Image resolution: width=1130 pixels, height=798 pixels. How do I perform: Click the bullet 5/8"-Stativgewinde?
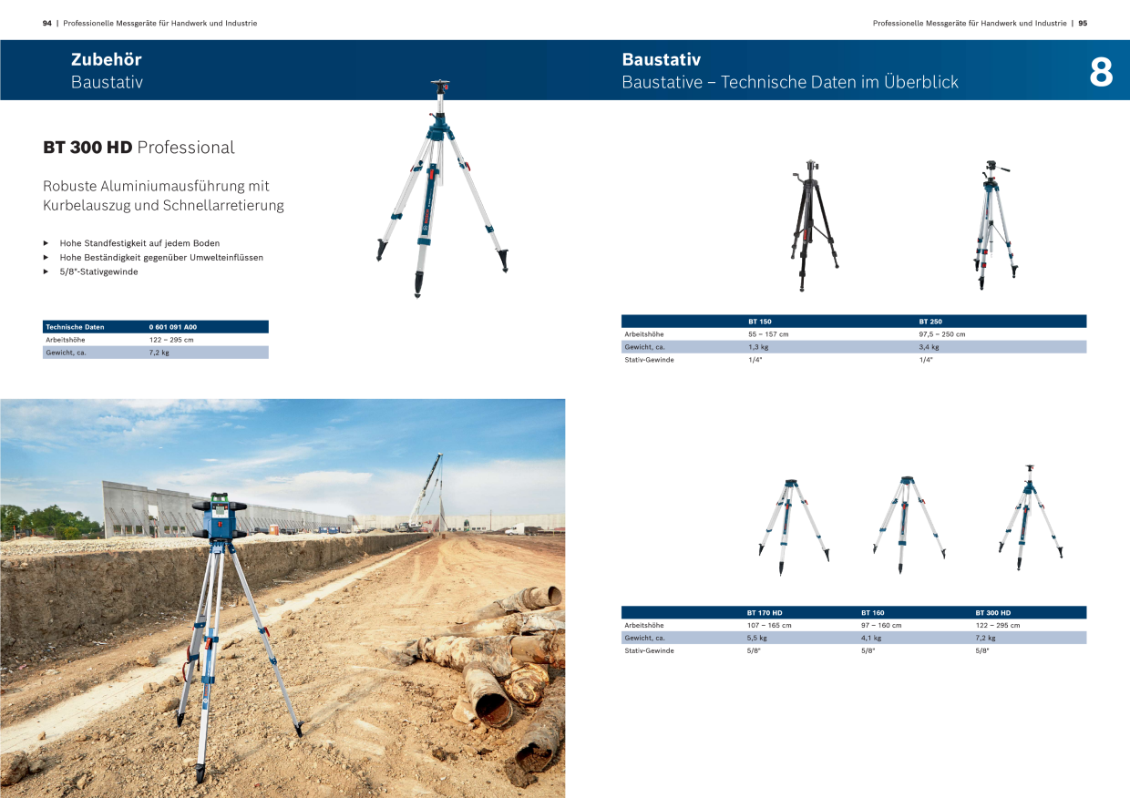[x=98, y=271]
